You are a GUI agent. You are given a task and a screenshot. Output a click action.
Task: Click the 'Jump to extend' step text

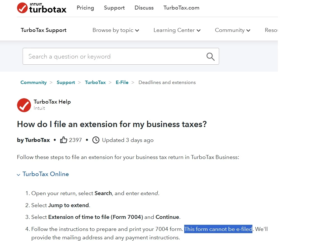68,205
